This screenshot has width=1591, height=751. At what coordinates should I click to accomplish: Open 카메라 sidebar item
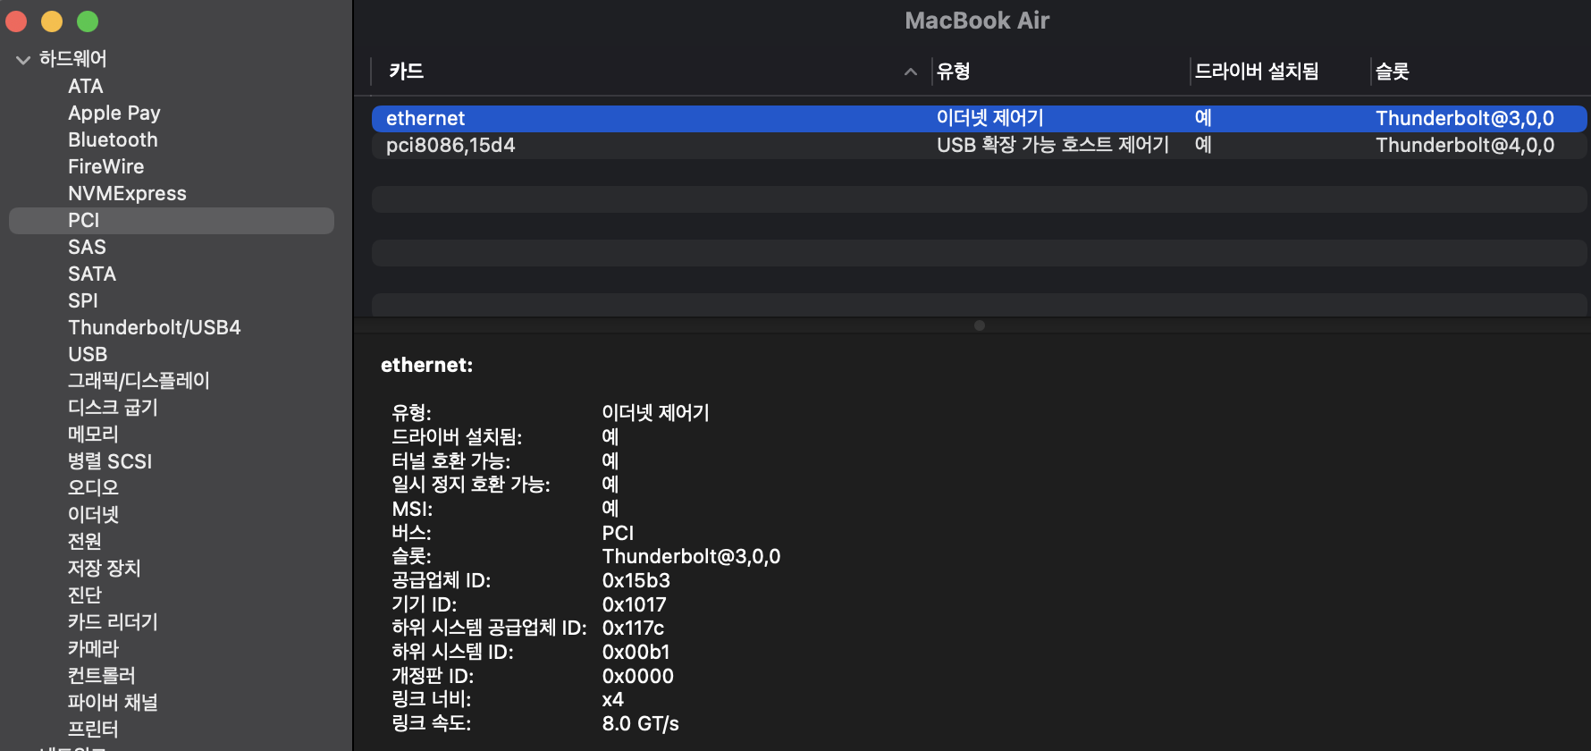pyautogui.click(x=93, y=649)
